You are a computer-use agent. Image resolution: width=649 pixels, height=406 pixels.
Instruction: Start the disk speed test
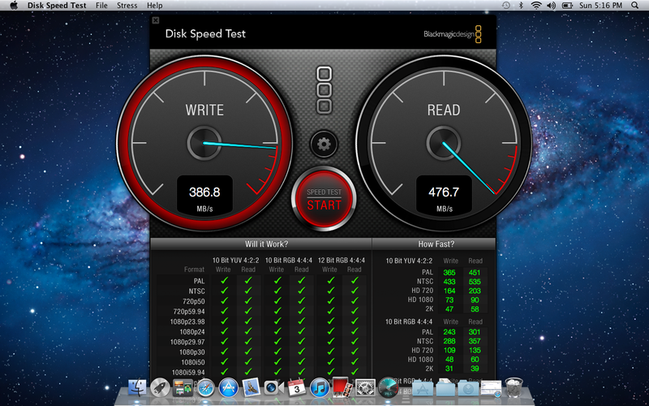pyautogui.click(x=324, y=199)
